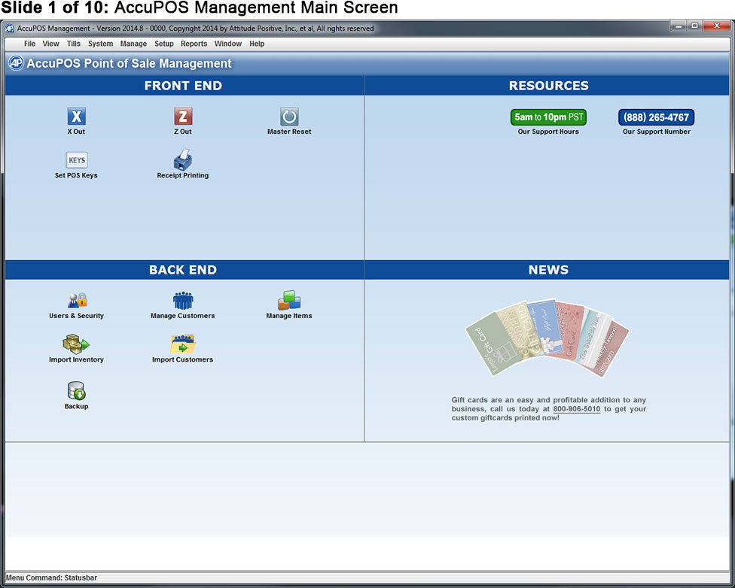
Task: Open the Reports menu
Action: (x=194, y=44)
